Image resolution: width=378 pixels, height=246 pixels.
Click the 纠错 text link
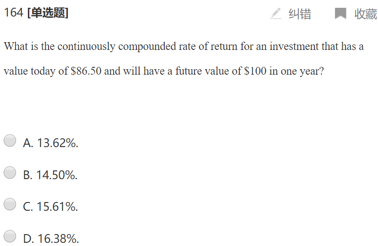[x=300, y=14]
